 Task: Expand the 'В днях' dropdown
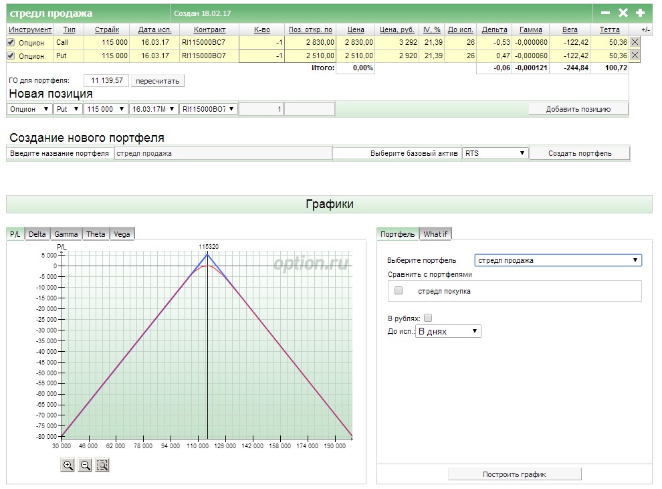tap(448, 331)
